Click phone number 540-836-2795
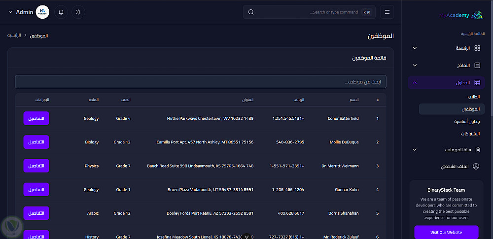Viewport: 493px width, 239px height. click(x=290, y=142)
